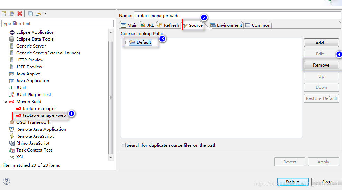Open help with the question mark icon

pyautogui.click(x=7, y=181)
